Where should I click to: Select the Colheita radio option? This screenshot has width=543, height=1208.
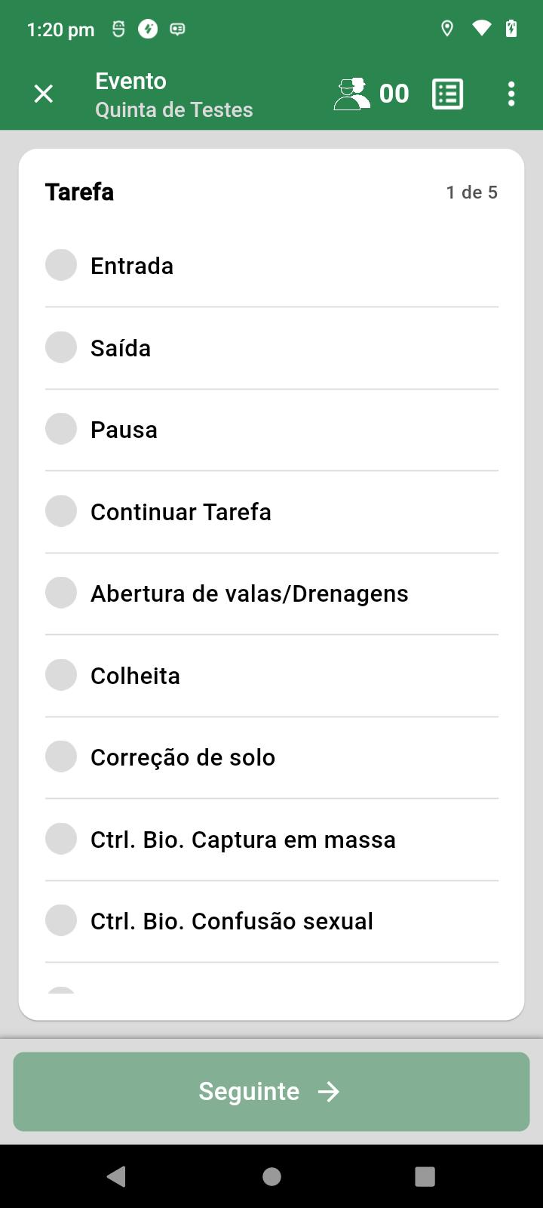61,675
